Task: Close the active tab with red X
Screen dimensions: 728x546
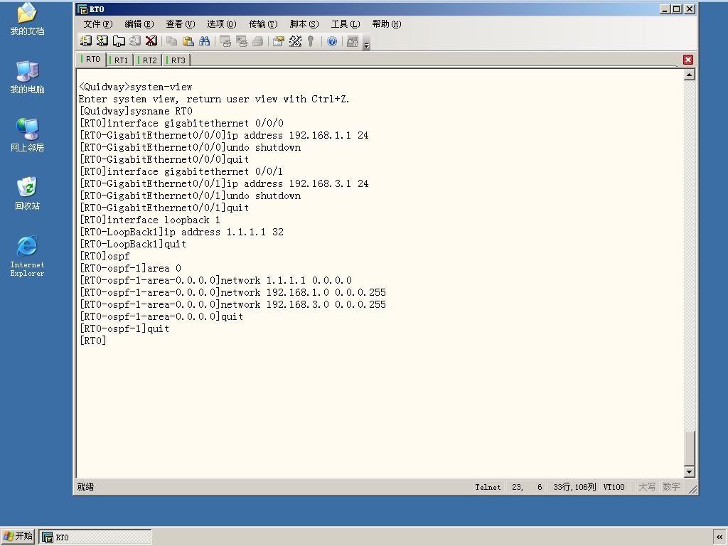Action: pyautogui.click(x=688, y=60)
